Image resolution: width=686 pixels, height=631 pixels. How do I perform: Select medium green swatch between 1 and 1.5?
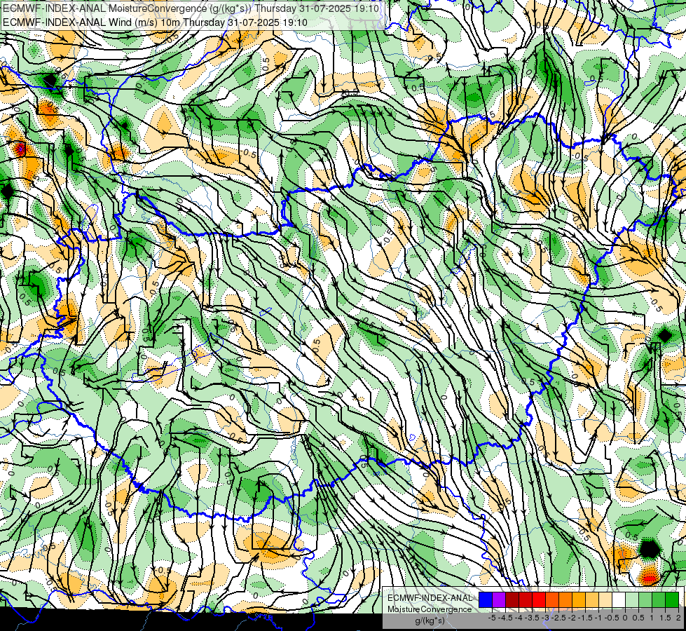659,599
